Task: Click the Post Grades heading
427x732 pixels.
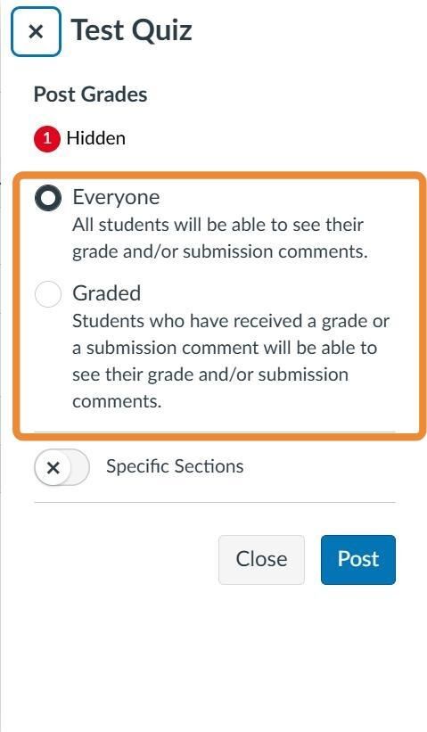Action: [91, 95]
